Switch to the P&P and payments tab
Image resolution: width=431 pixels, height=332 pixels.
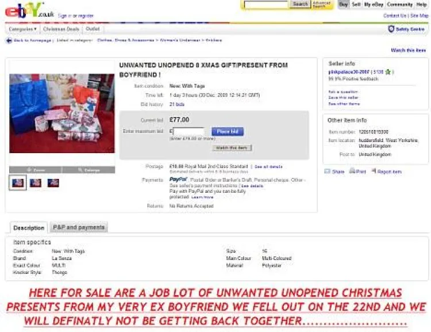[79, 227]
